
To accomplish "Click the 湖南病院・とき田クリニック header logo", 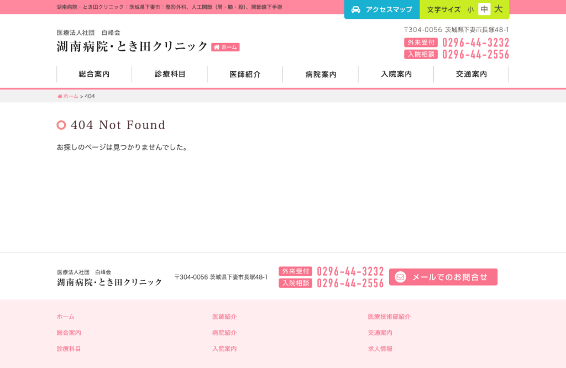I will [132, 46].
